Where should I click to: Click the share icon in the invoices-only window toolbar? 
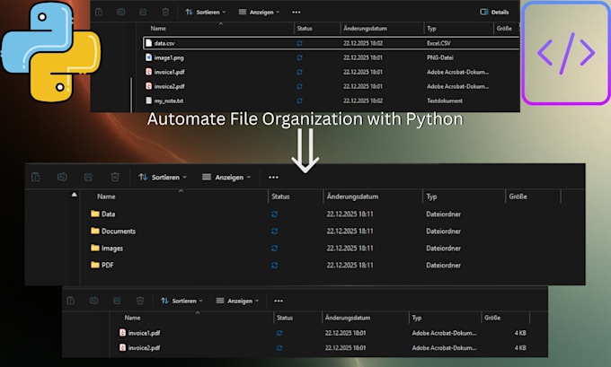[117, 301]
